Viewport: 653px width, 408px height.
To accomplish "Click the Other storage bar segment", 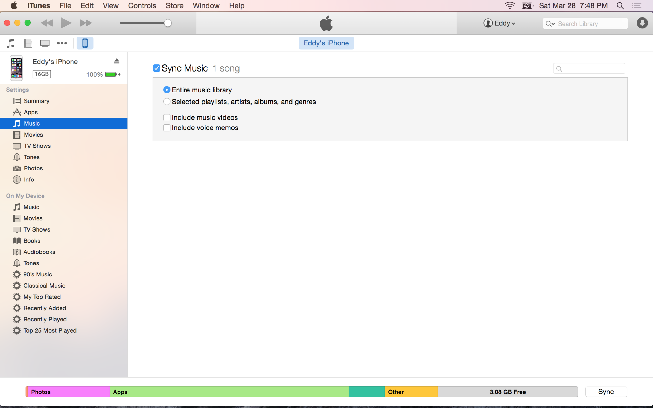I will click(411, 392).
